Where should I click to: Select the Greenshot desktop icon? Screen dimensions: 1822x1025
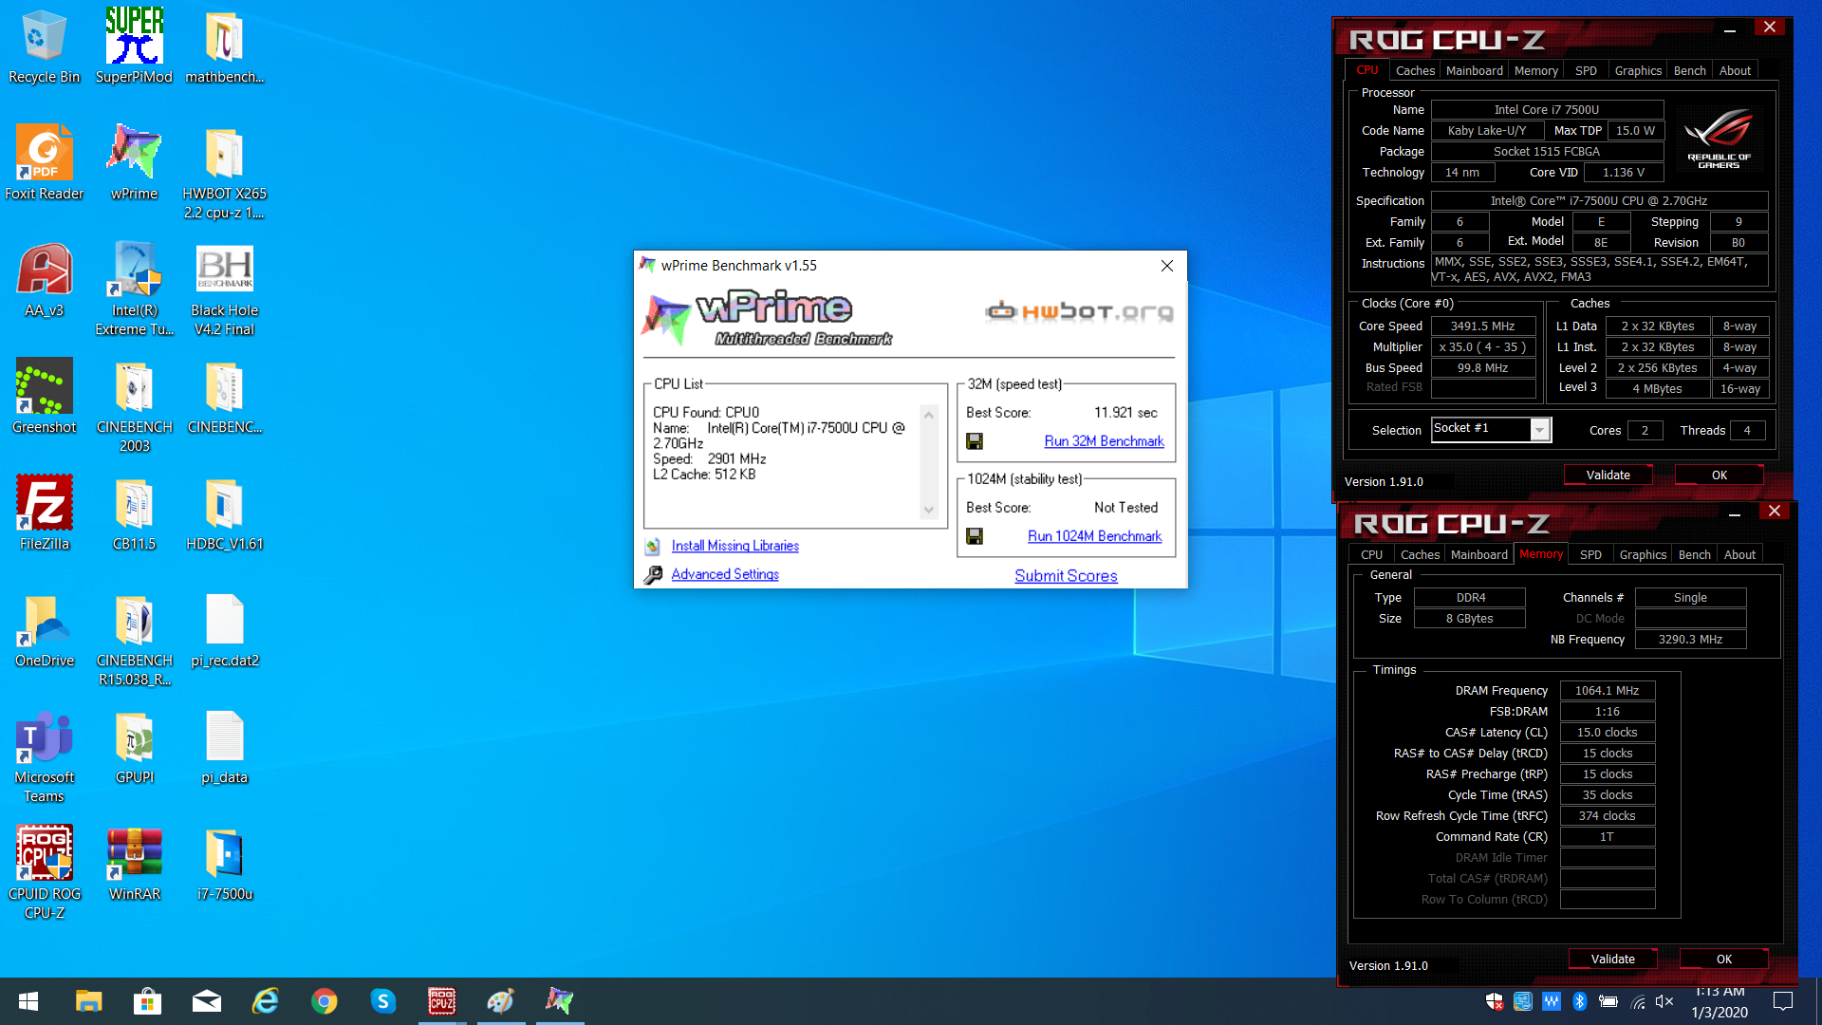[x=44, y=396]
